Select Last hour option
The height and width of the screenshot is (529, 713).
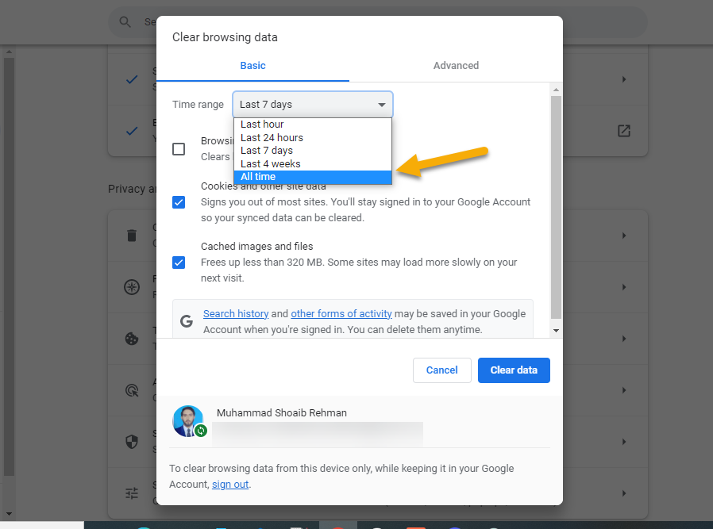(x=312, y=125)
